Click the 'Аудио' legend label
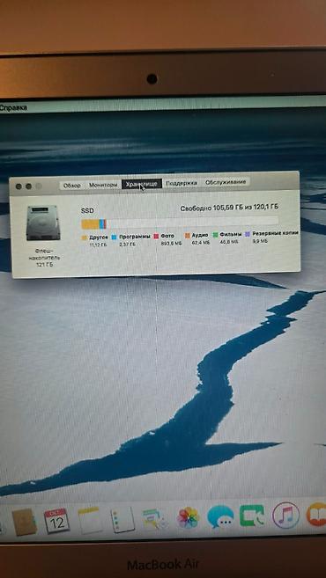Image resolution: width=326 pixels, height=578 pixels. coord(200,235)
